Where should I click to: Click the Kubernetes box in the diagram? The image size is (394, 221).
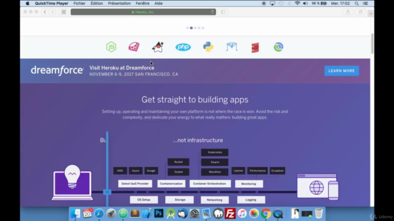pyautogui.click(x=215, y=152)
